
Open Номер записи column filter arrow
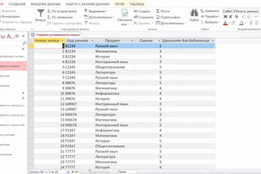(x=62, y=41)
